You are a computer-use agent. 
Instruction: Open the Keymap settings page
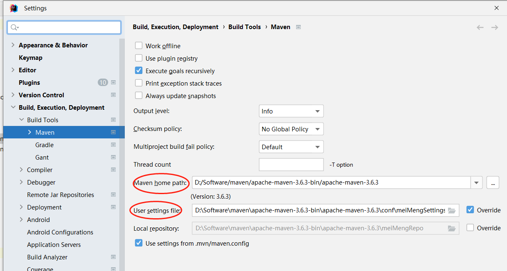tap(30, 57)
